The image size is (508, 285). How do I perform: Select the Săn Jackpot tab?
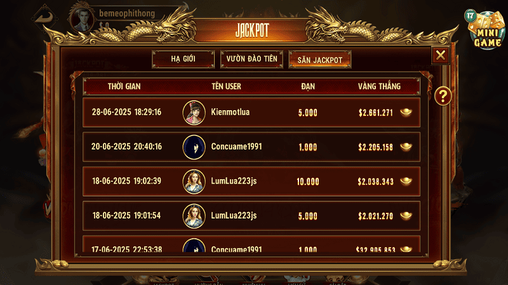(320, 60)
